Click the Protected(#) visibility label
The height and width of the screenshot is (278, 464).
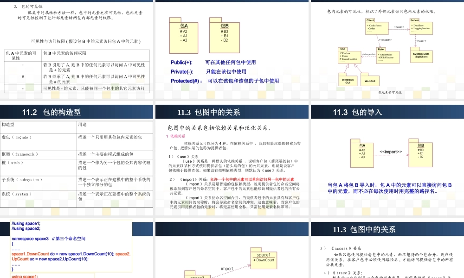[x=185, y=81]
